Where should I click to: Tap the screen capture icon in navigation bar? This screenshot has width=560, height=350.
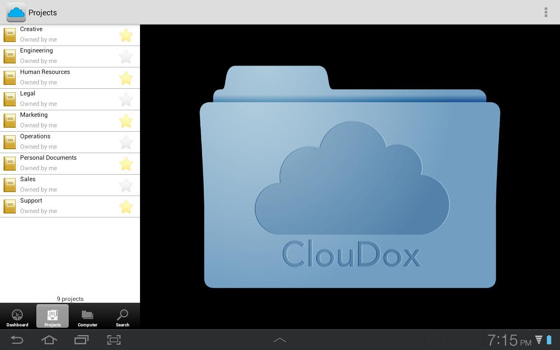113,339
